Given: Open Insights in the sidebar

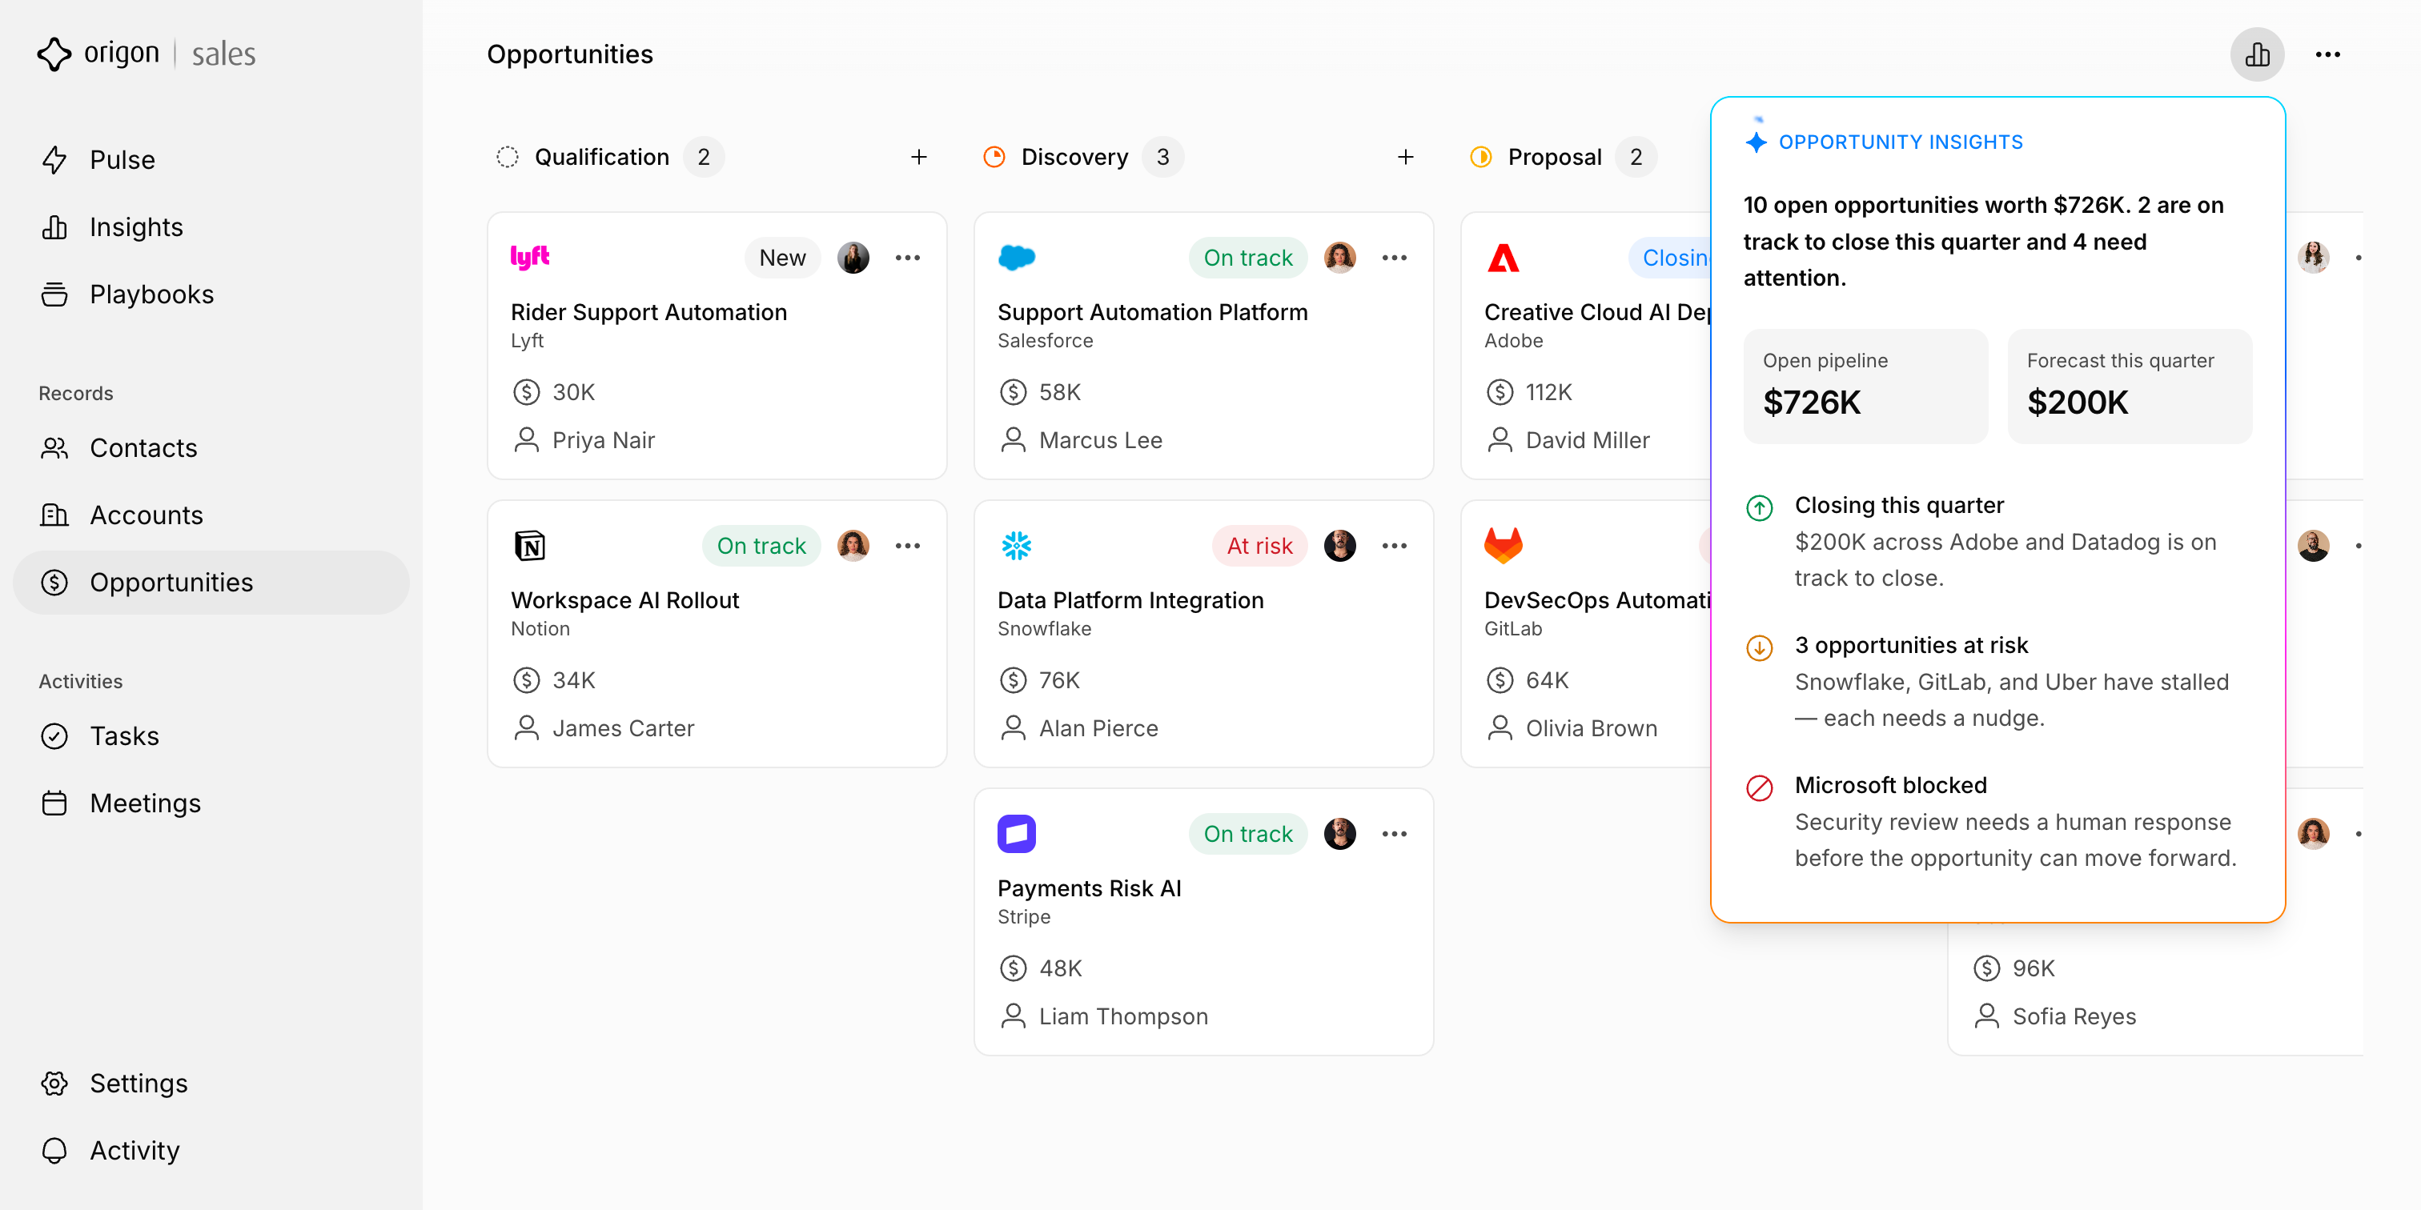Looking at the screenshot, I should click(x=211, y=227).
